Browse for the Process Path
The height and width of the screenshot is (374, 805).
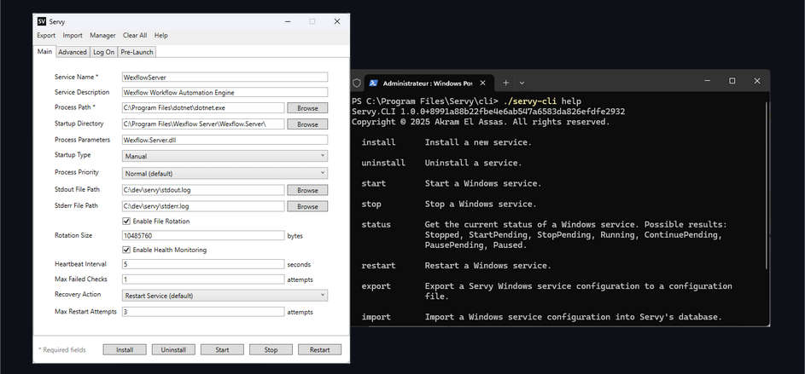(307, 108)
